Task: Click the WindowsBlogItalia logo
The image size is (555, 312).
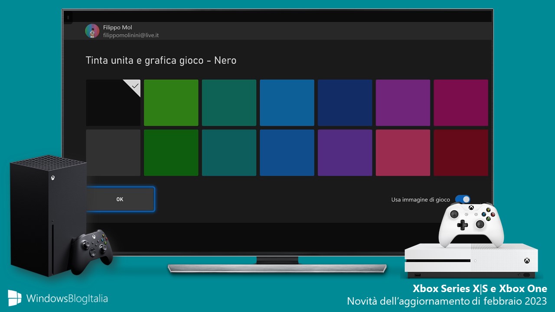Action: 58,298
